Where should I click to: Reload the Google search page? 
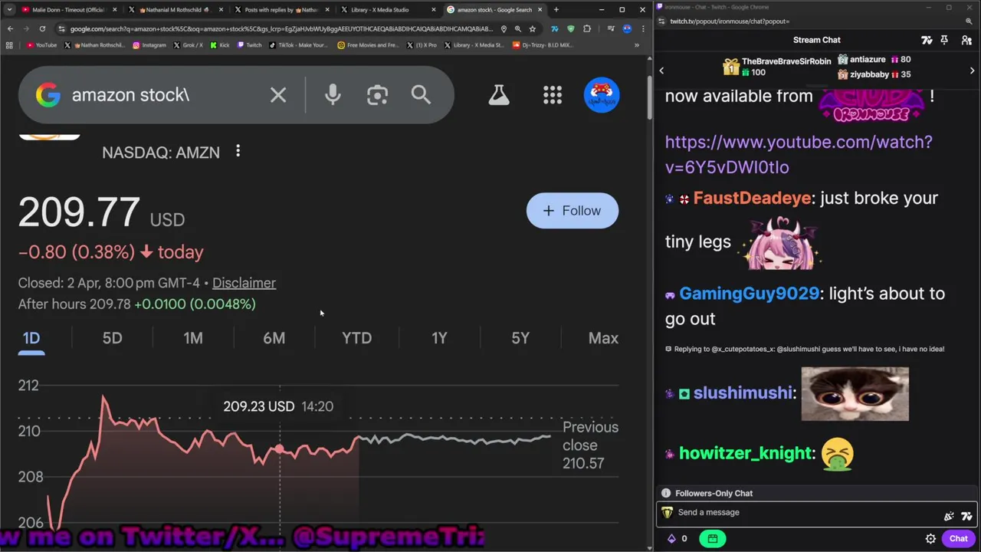coord(42,29)
